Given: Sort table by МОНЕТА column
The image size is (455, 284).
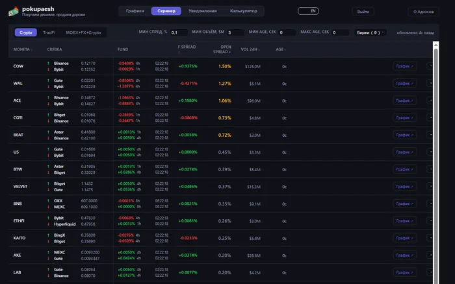Looking at the screenshot, I should coord(23,49).
